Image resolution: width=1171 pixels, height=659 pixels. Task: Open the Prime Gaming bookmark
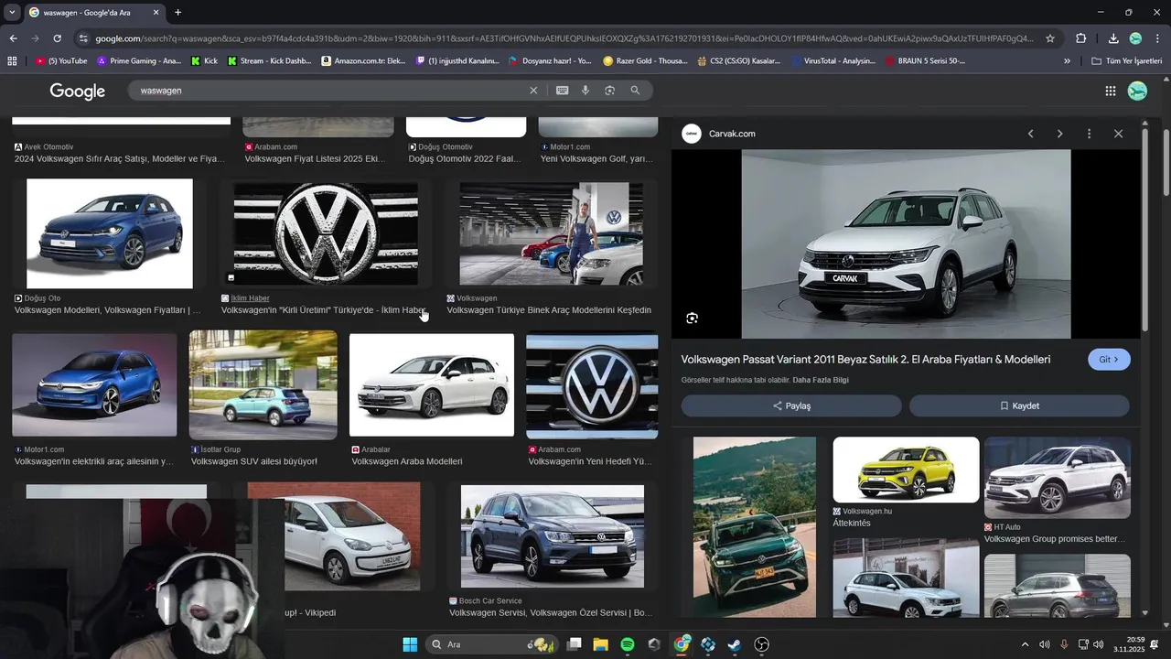tap(139, 61)
